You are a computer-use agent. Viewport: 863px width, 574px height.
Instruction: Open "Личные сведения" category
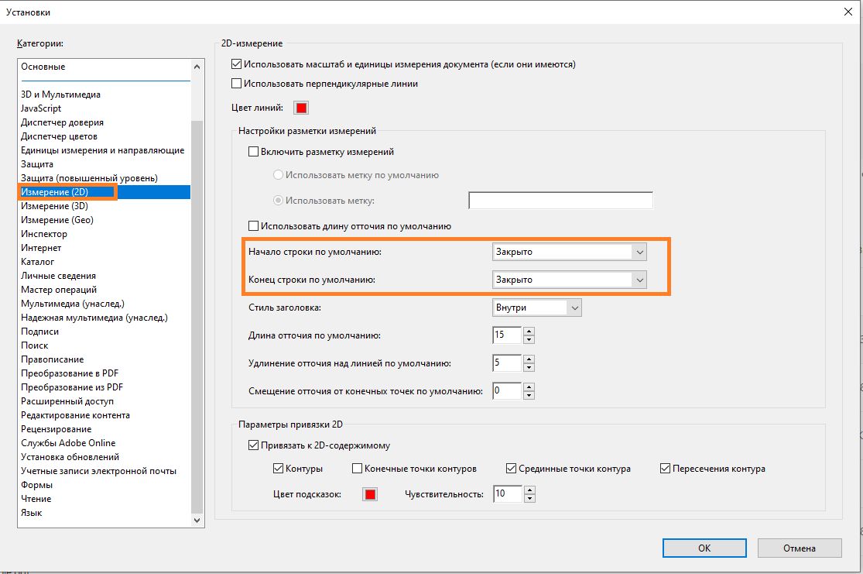point(58,276)
